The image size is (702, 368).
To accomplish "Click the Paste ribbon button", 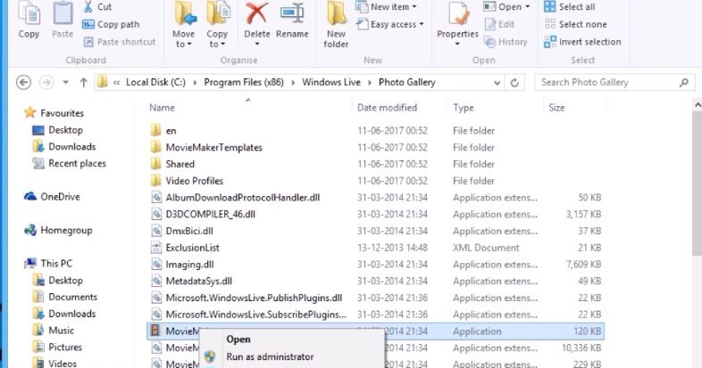I will click(x=63, y=21).
